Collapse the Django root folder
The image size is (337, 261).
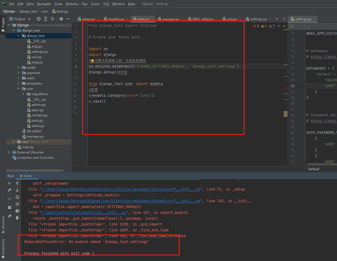coord(9,25)
